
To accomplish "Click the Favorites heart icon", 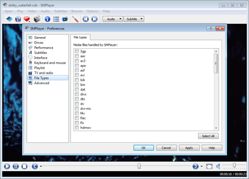I will click(26, 19).
